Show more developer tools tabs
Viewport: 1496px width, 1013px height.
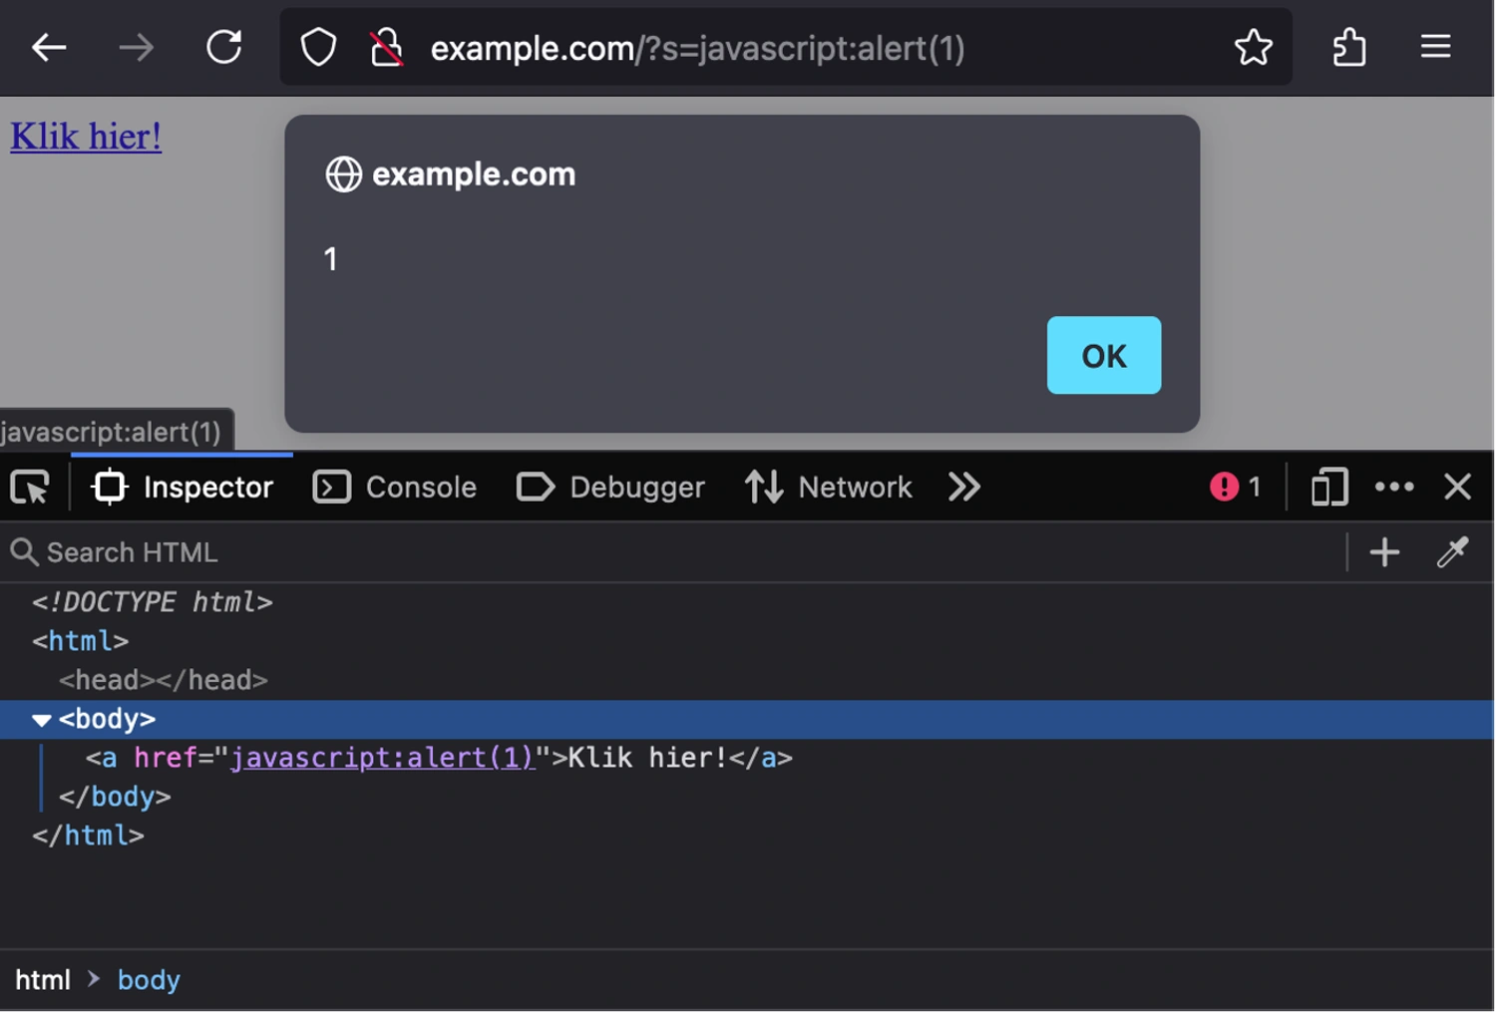pos(964,488)
